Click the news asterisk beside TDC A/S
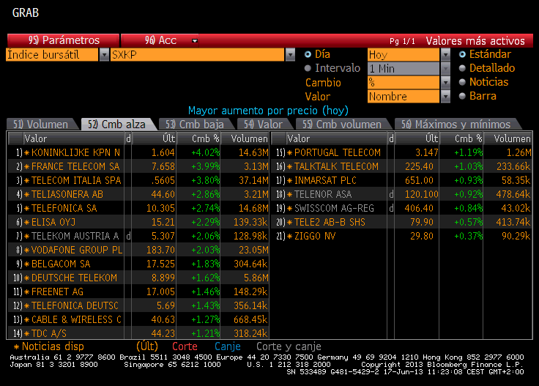 (x=27, y=333)
